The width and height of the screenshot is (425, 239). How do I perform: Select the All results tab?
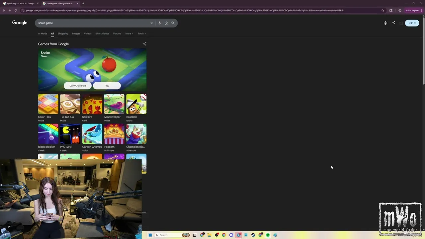tap(52, 34)
